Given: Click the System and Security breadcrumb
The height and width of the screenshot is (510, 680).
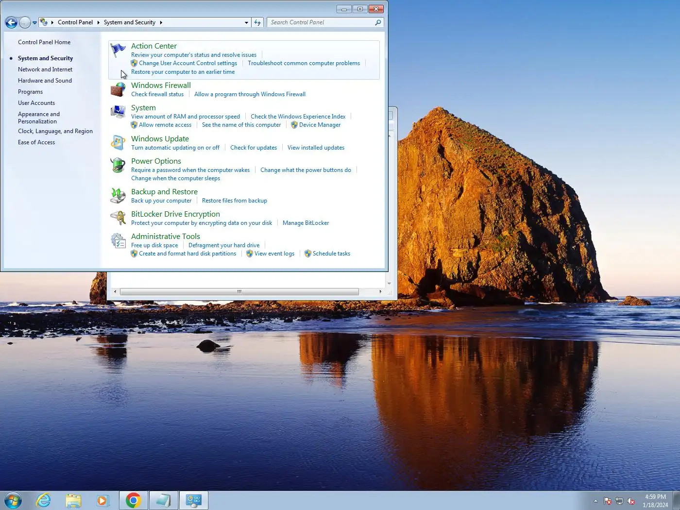Looking at the screenshot, I should 129,22.
